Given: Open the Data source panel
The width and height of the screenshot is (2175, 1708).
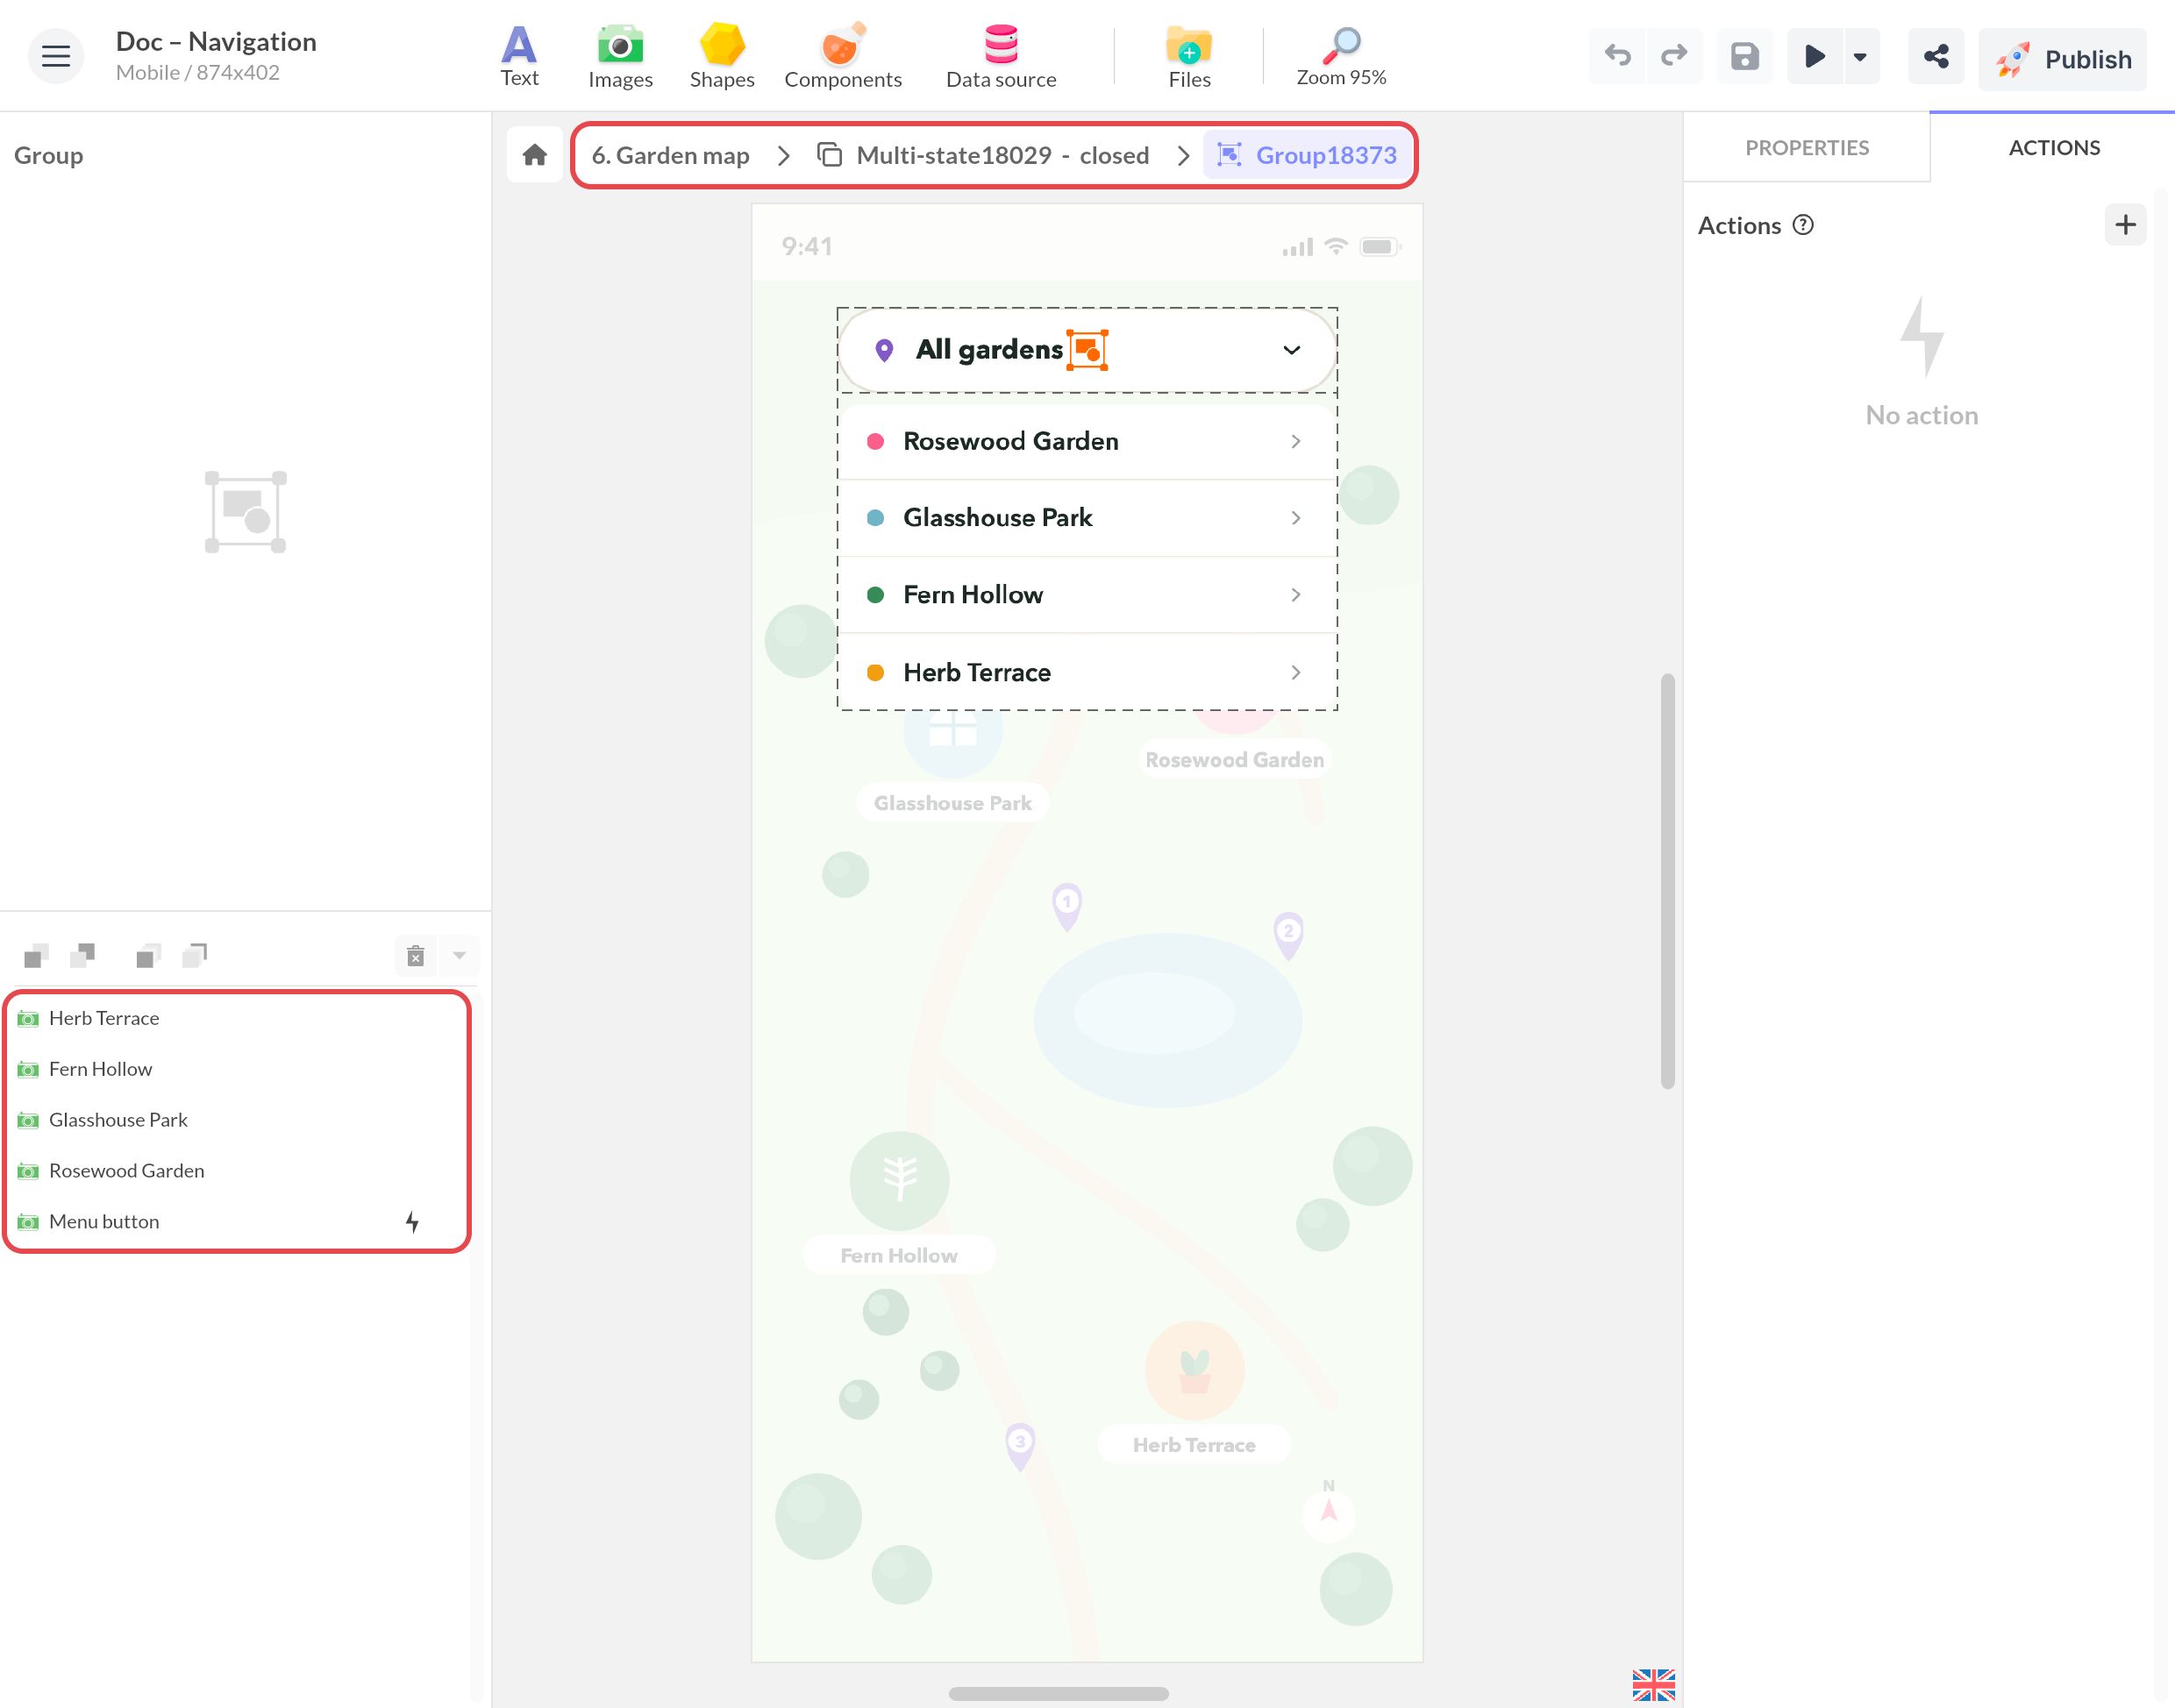Looking at the screenshot, I should pyautogui.click(x=1001, y=57).
